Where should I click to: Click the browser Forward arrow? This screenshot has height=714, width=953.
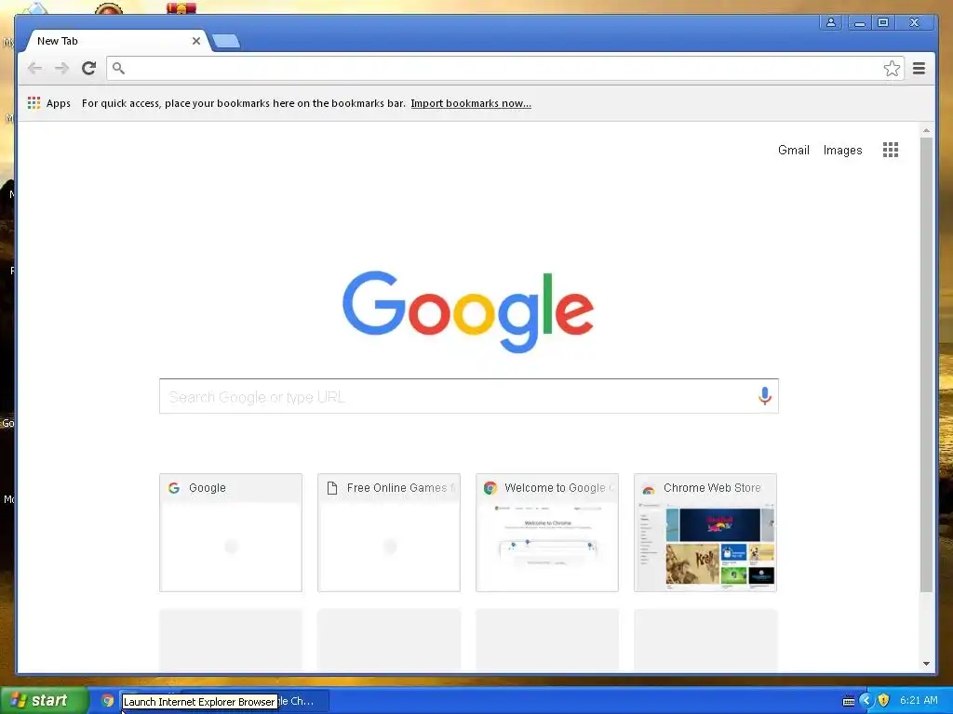click(61, 68)
